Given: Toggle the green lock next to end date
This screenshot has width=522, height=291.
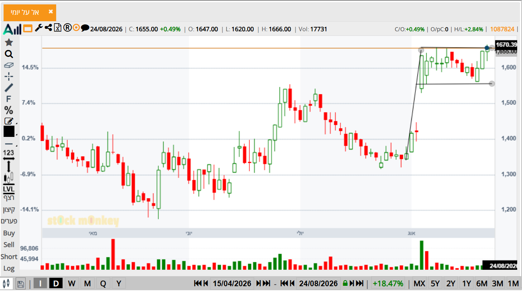Looking at the screenshot, I should pos(344,283).
